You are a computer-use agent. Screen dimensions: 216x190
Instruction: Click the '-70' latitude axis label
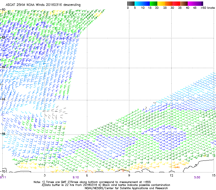[x=3, y=171]
